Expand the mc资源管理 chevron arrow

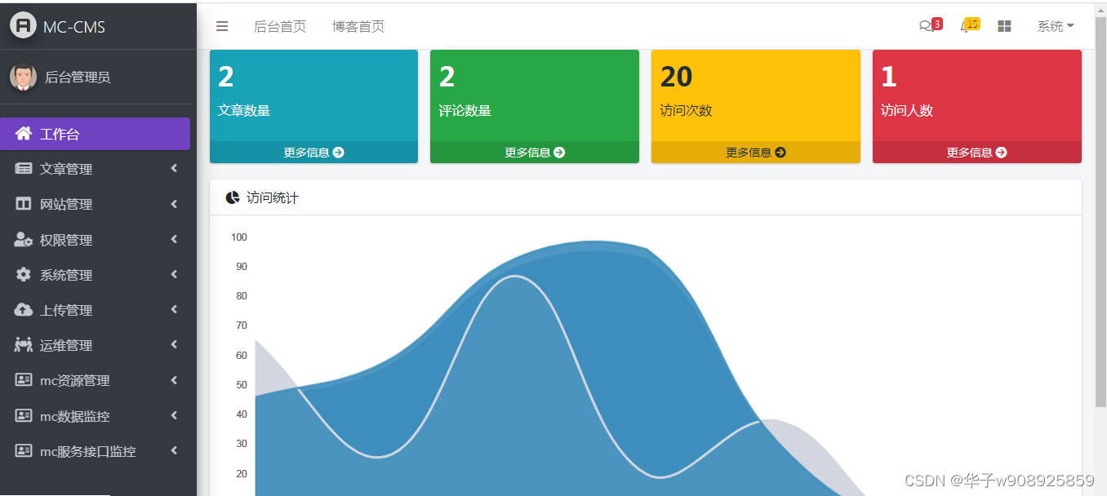(x=174, y=379)
